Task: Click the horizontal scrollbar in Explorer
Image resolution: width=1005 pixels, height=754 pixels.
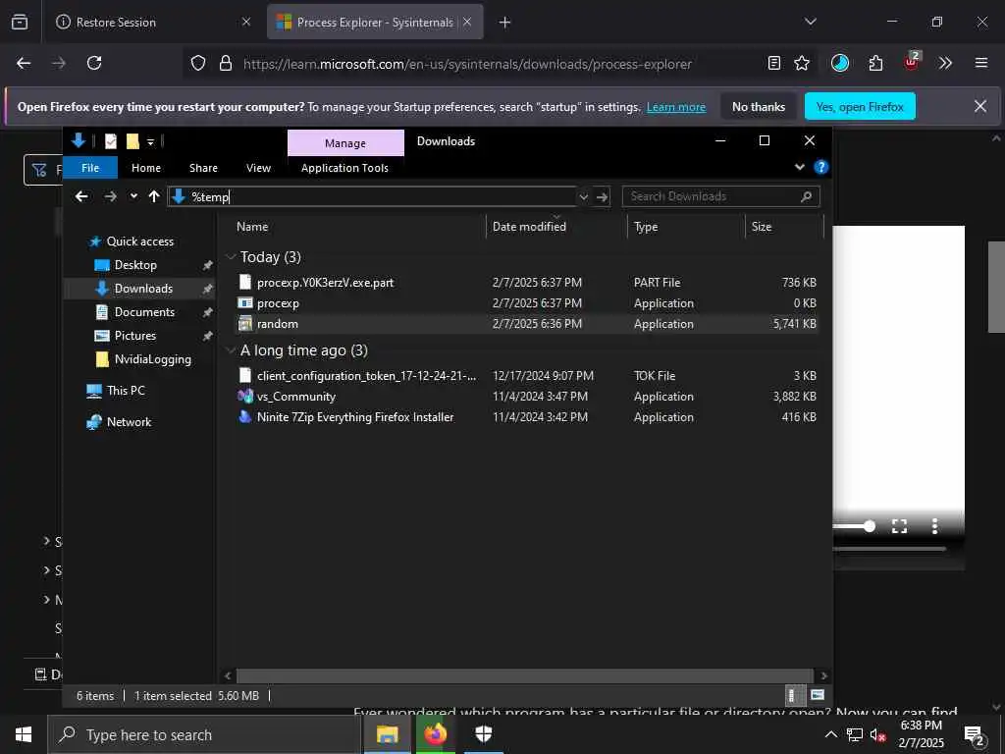Action: (526, 675)
